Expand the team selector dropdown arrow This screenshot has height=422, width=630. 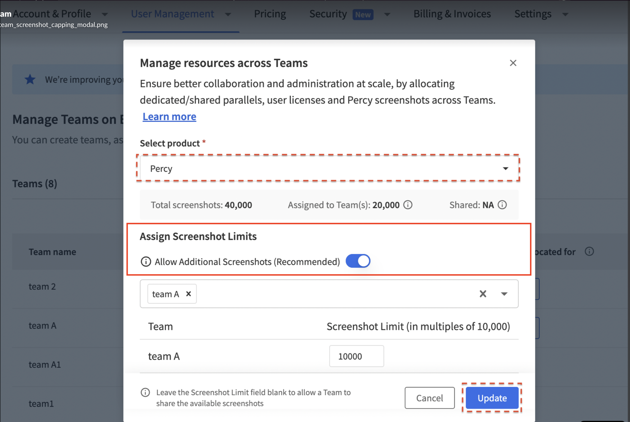pyautogui.click(x=504, y=294)
